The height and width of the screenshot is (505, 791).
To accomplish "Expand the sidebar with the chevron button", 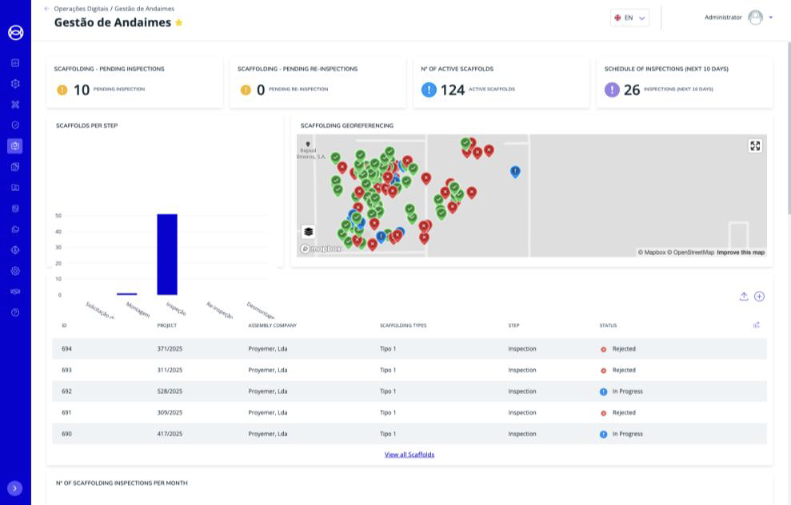I will click(15, 488).
